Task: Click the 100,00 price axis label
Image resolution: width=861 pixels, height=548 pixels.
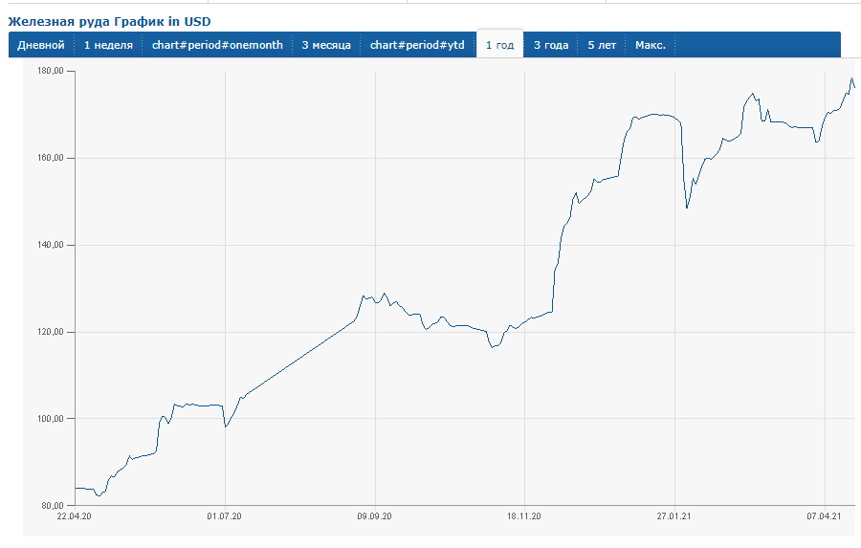Action: pos(51,419)
